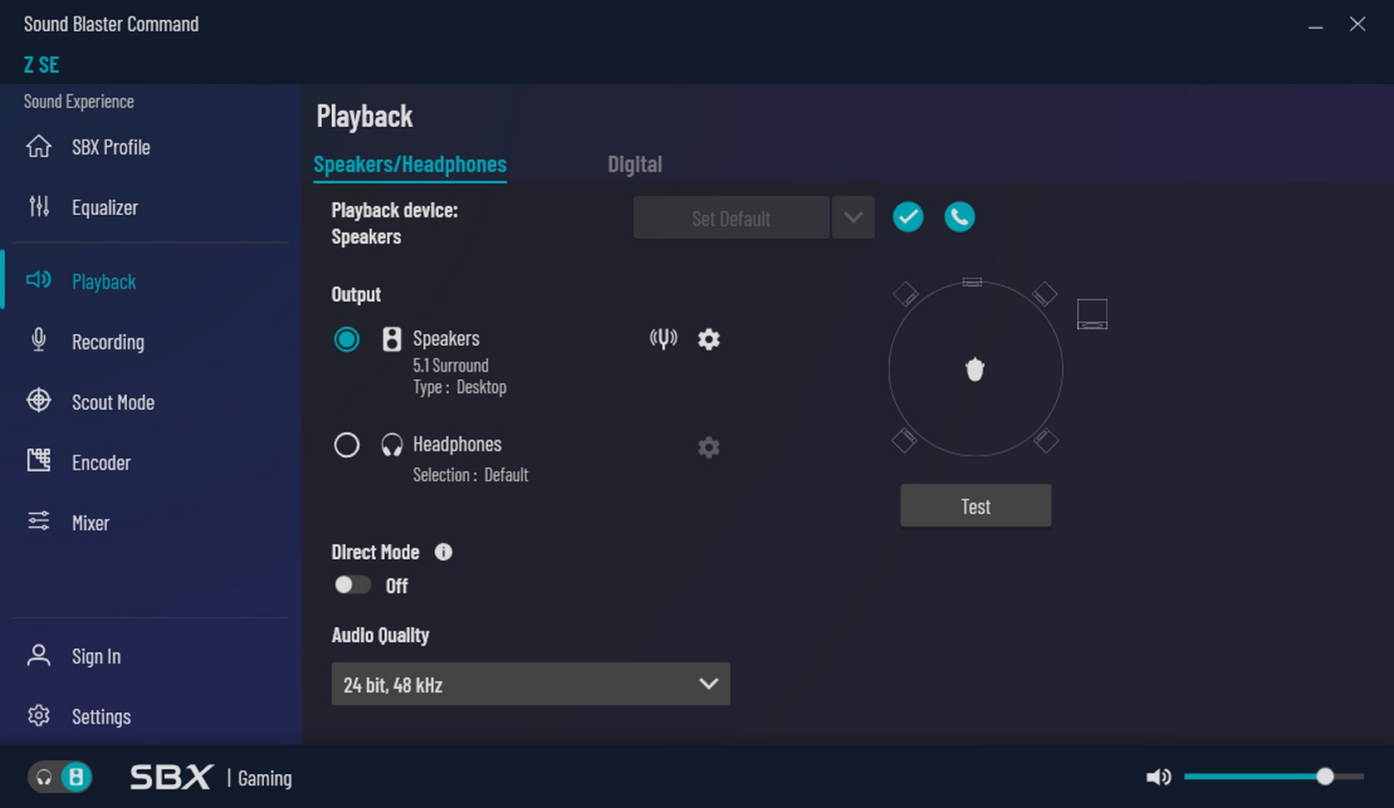Click the front right speaker in diagram
Image resolution: width=1394 pixels, height=808 pixels.
[x=1045, y=294]
